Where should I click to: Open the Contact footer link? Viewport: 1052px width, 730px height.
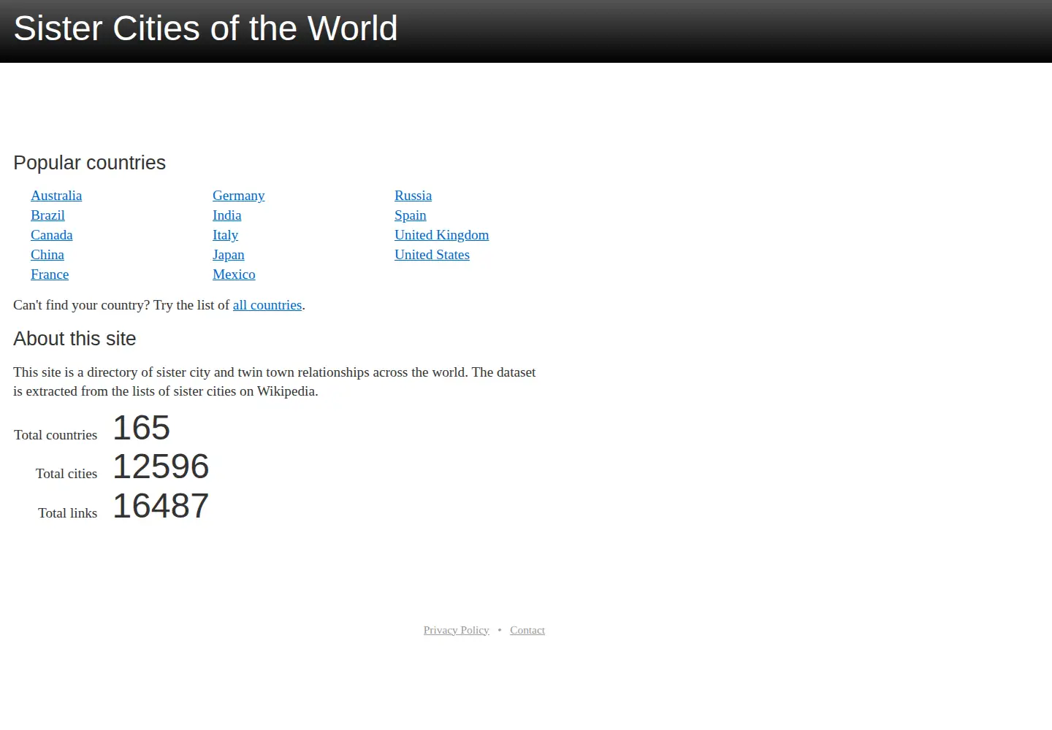(527, 630)
